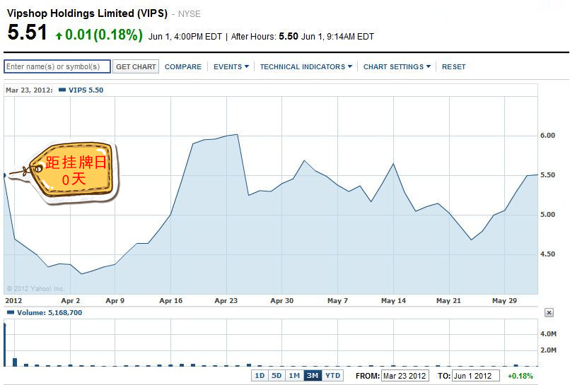Open the COMPARE option
This screenshot has height=385, width=570.
[183, 67]
